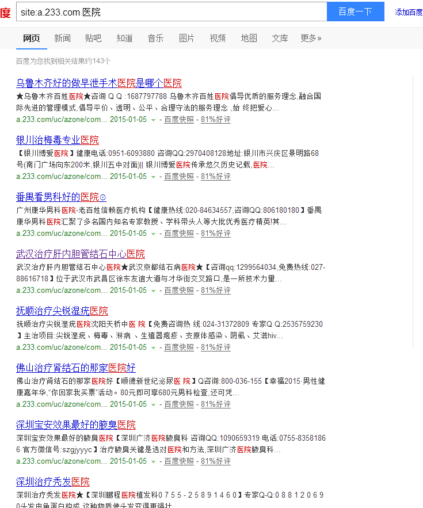The height and width of the screenshot is (508, 423).
Task: Open 百度快照 for the 番禺看男科 result
Action: [x=179, y=234]
